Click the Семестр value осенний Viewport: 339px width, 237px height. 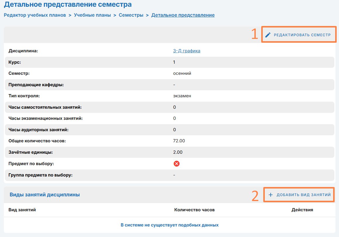click(182, 73)
